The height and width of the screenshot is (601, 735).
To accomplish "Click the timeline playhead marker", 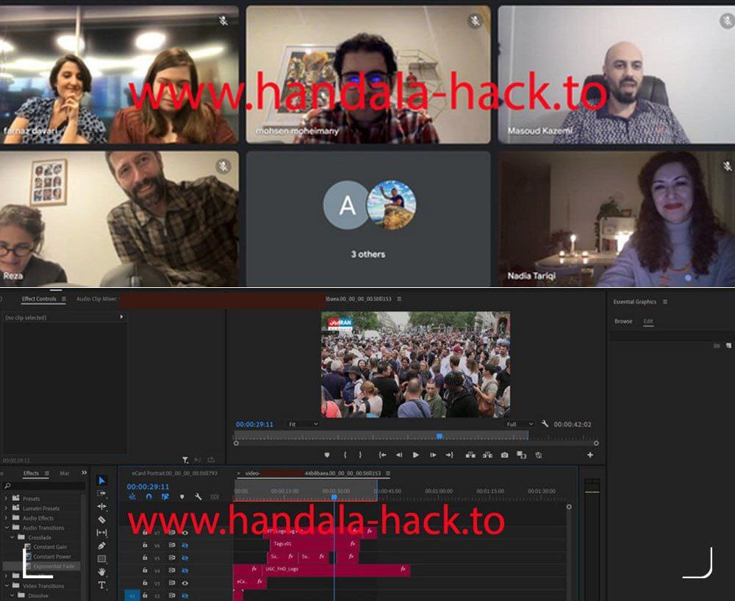I will (x=334, y=497).
